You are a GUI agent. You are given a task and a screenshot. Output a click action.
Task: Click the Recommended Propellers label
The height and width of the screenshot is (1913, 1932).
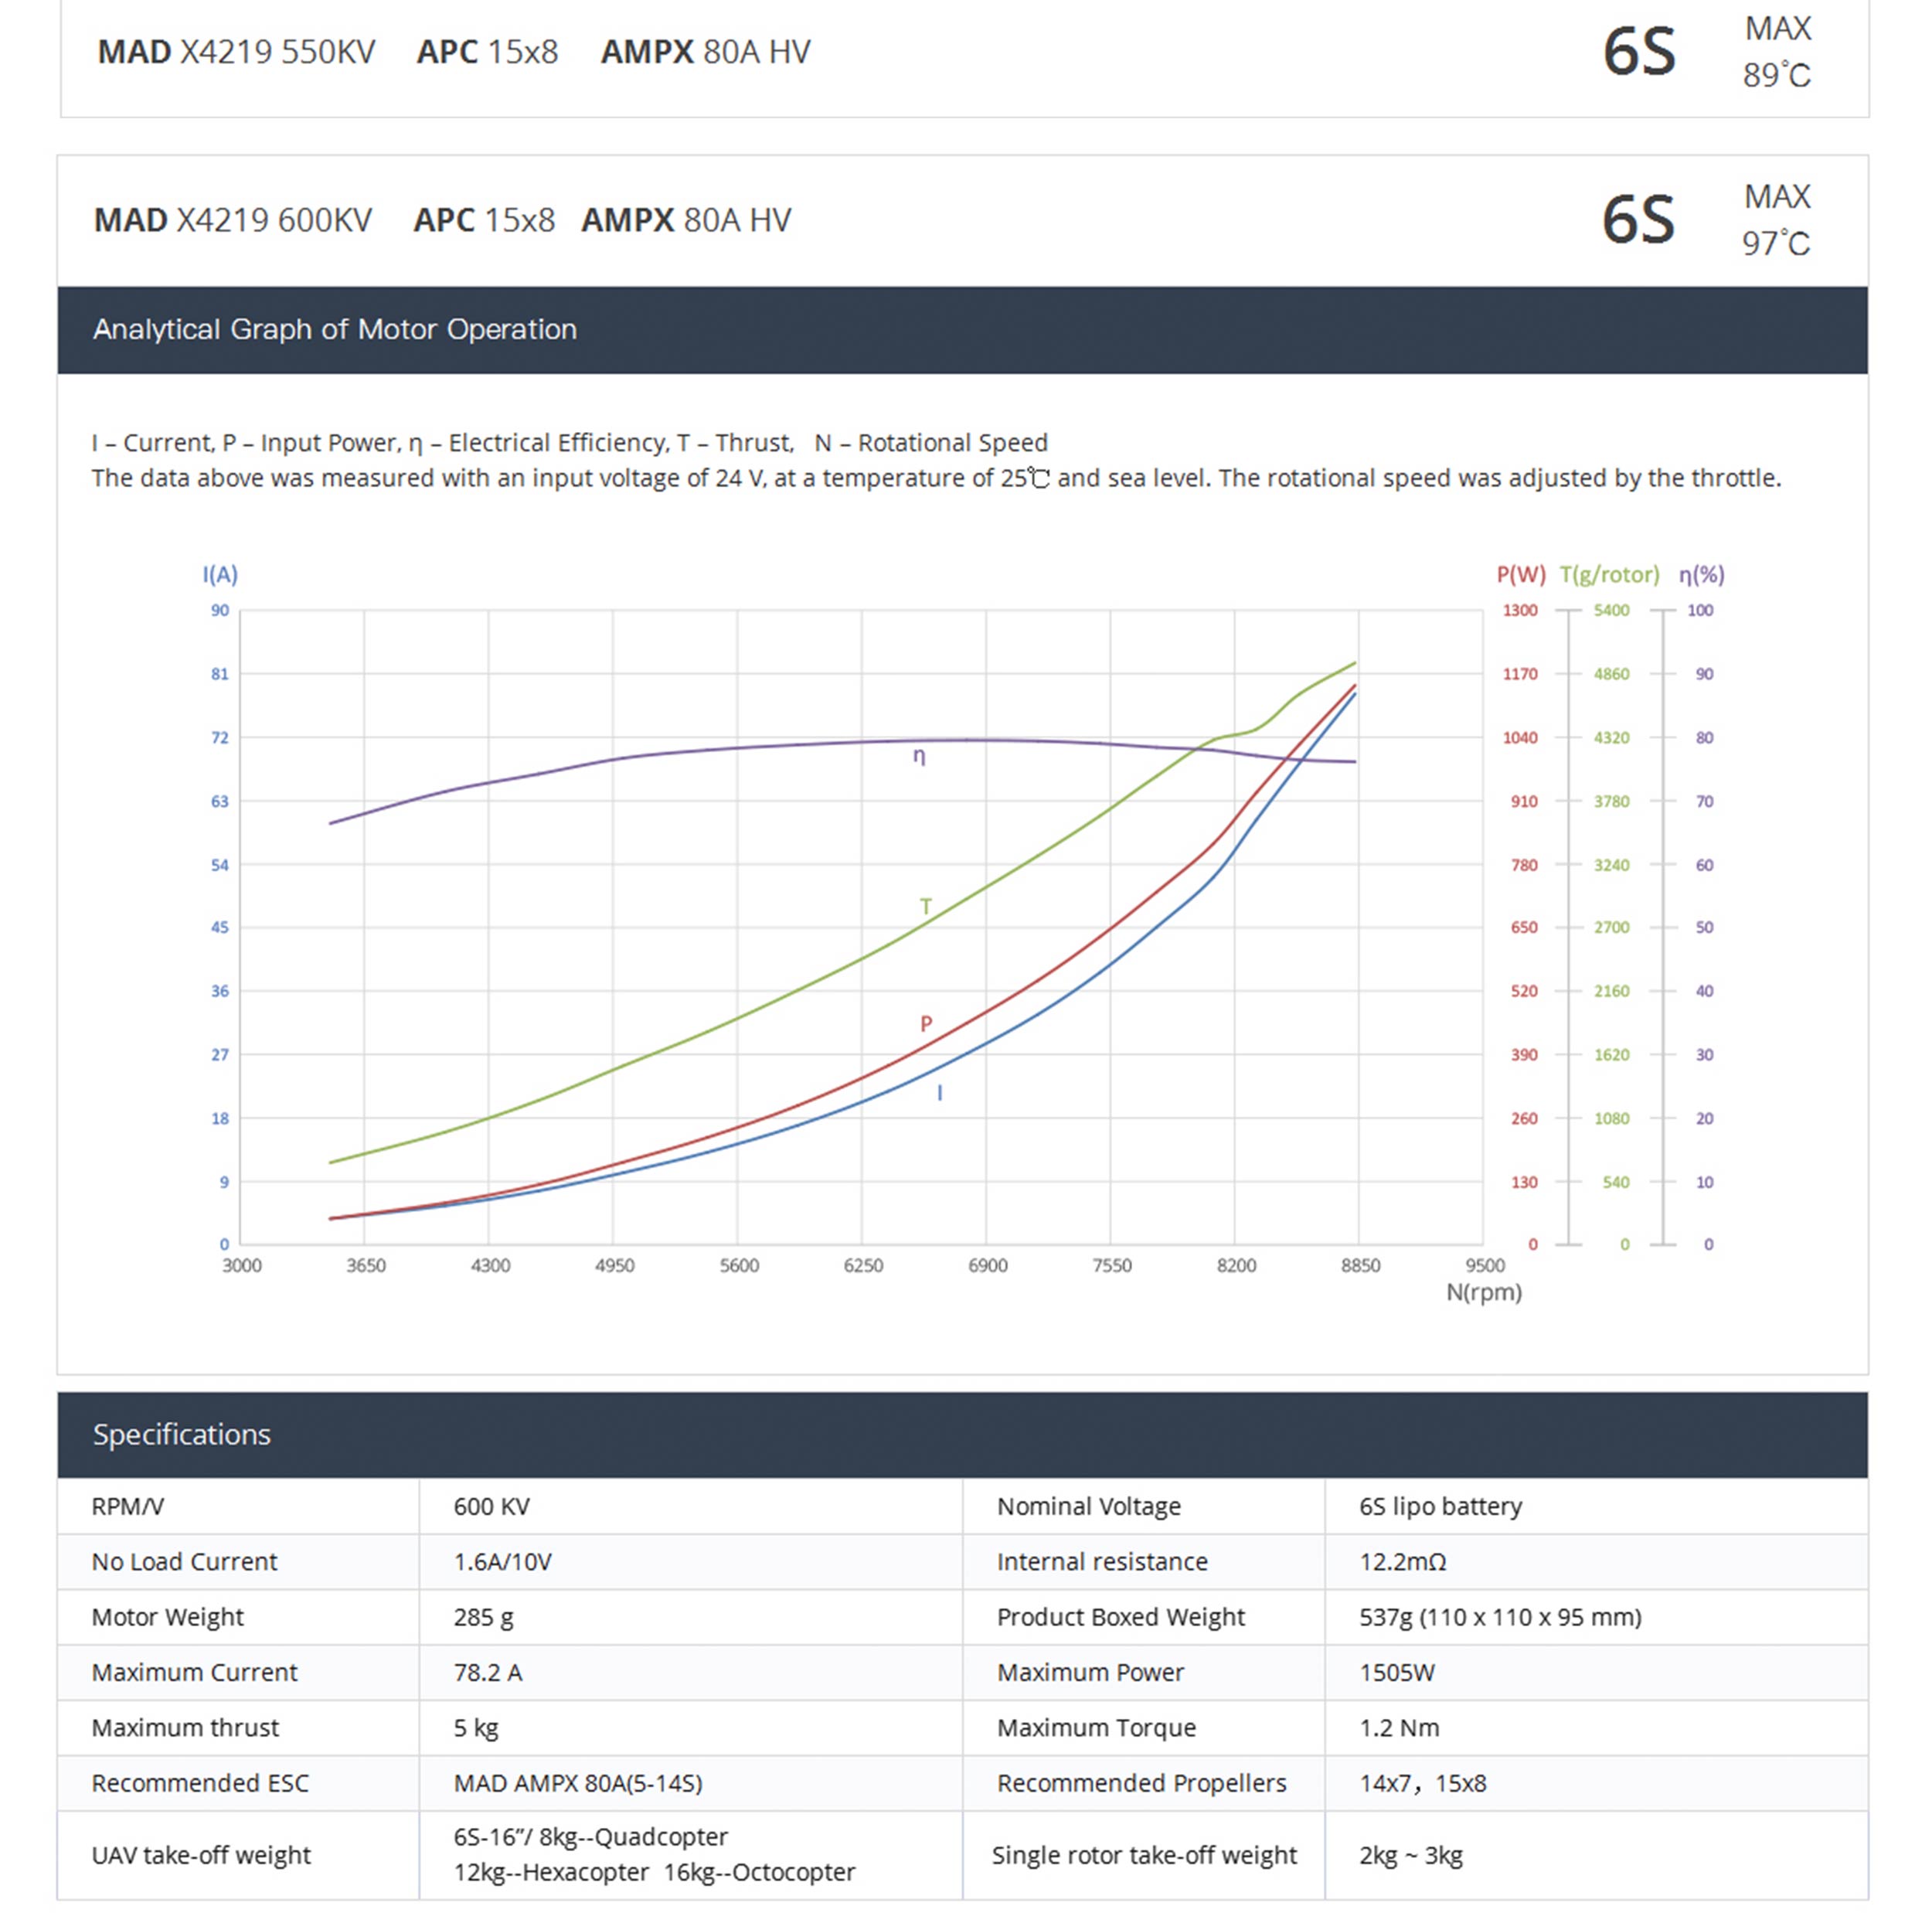(x=1141, y=1782)
